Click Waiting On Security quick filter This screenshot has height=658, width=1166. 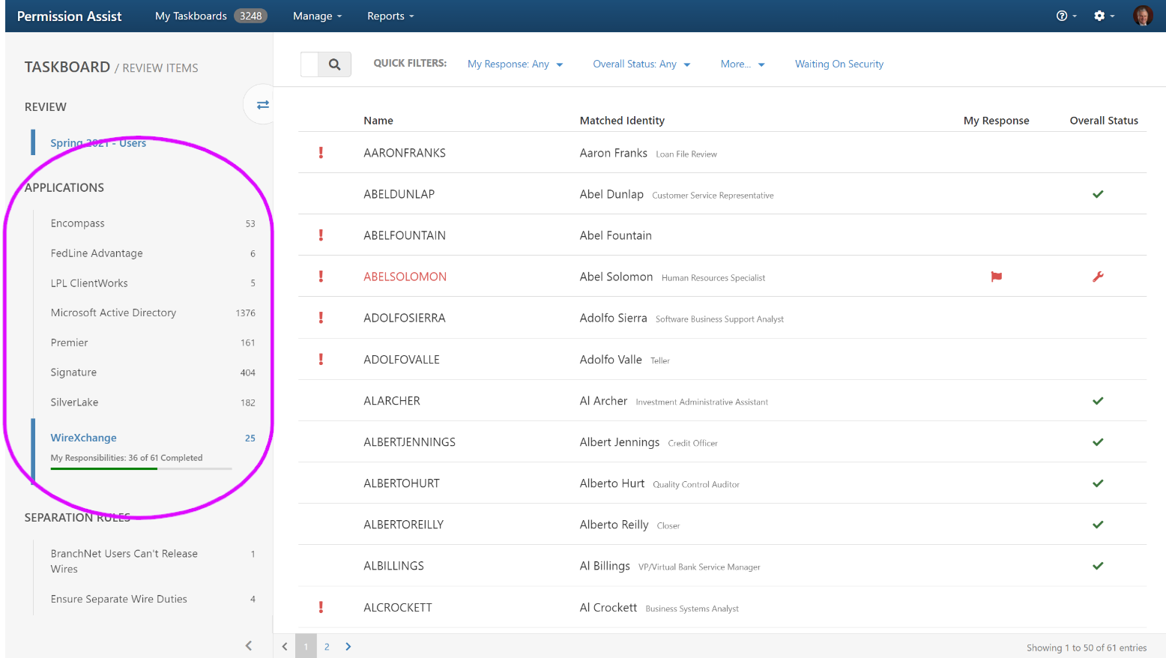pyautogui.click(x=839, y=64)
